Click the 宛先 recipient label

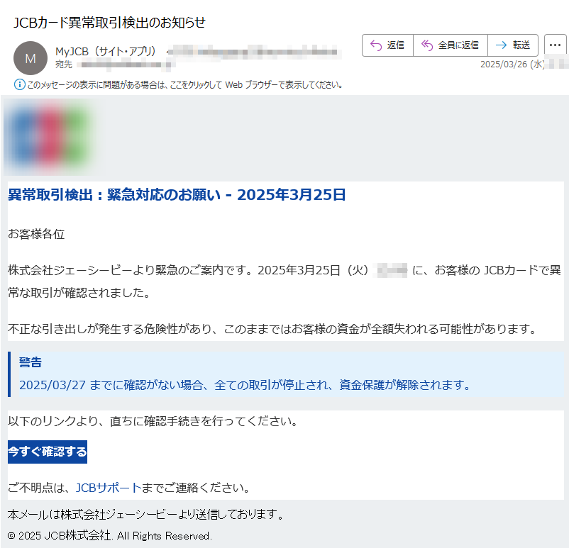[64, 65]
